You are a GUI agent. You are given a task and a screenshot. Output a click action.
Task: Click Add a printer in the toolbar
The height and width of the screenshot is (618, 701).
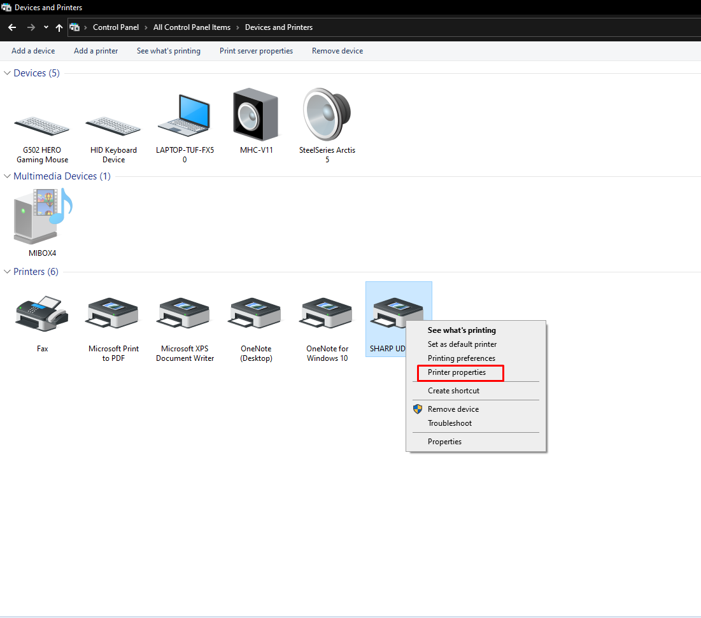pos(96,50)
